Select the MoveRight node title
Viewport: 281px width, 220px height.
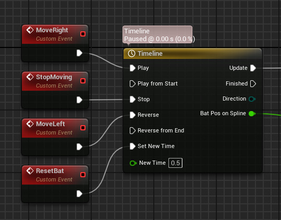click(52, 30)
